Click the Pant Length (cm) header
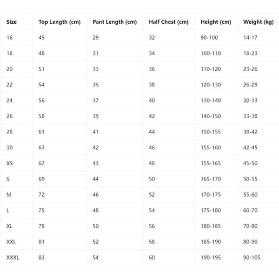Image resolution: width=279 pixels, height=279 pixels. coord(115,22)
